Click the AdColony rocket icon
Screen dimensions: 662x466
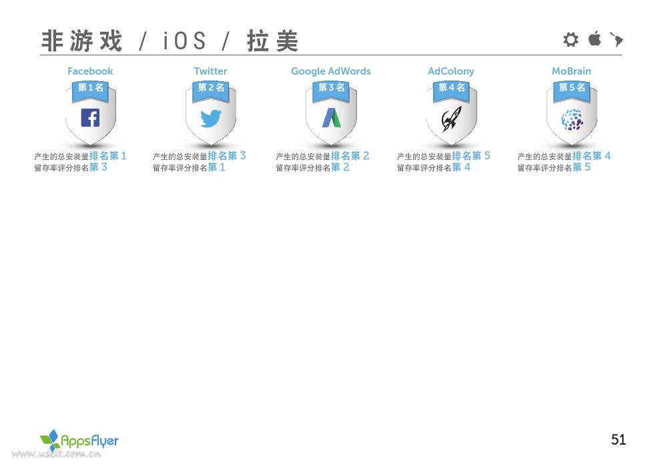tap(451, 119)
